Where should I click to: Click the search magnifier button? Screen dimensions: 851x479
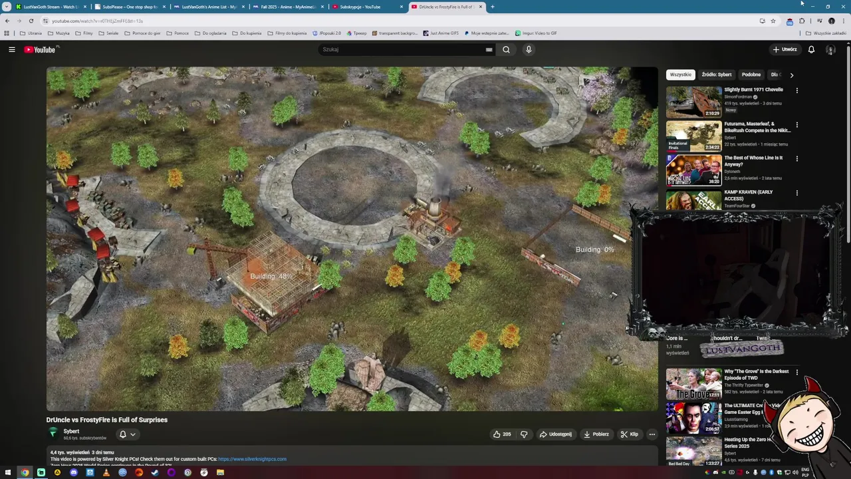pos(506,49)
